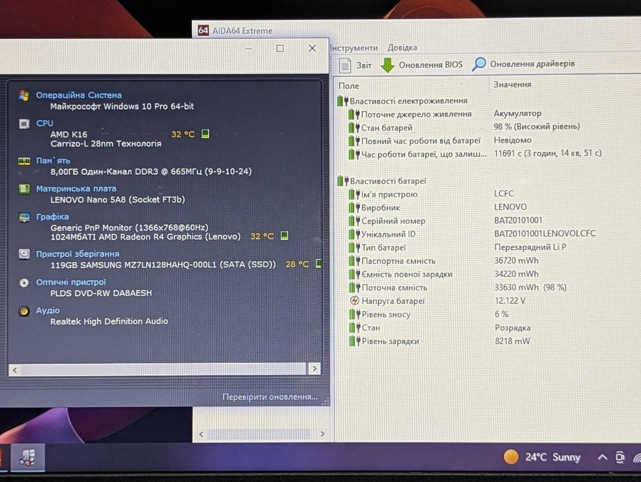Open the 24°C Sunny weather widget

542,457
